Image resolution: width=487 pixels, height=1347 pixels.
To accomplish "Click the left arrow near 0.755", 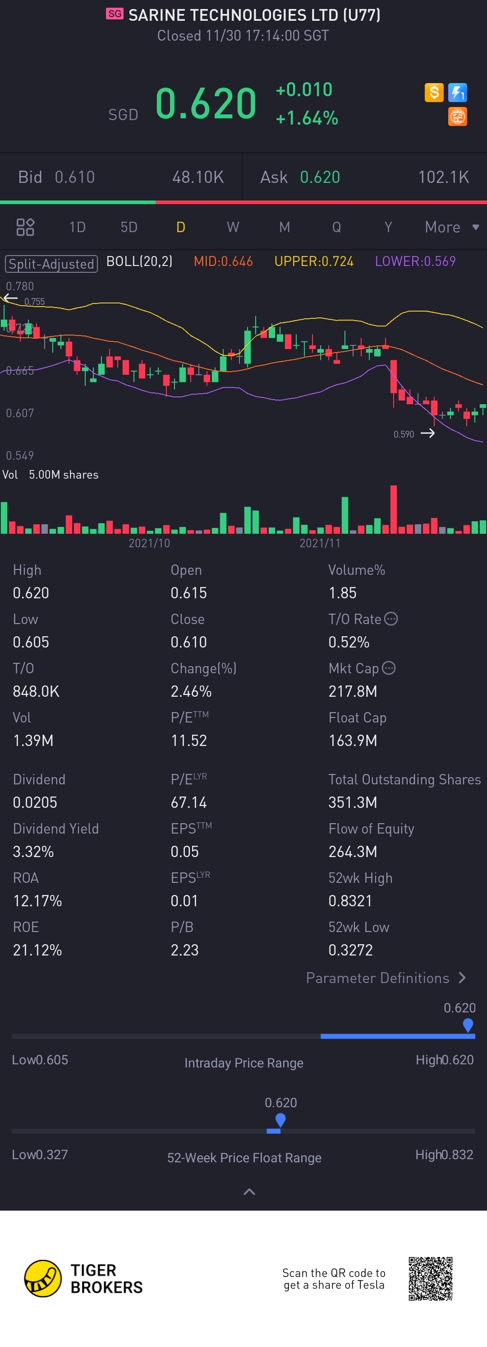I will point(10,298).
